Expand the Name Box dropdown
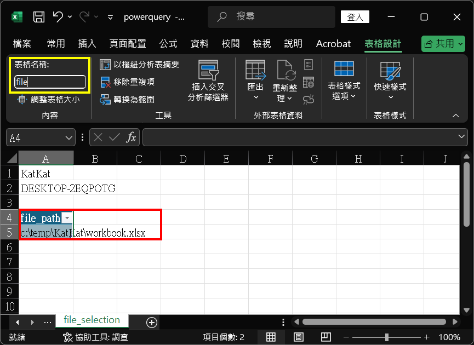474x345 pixels. [x=70, y=137]
